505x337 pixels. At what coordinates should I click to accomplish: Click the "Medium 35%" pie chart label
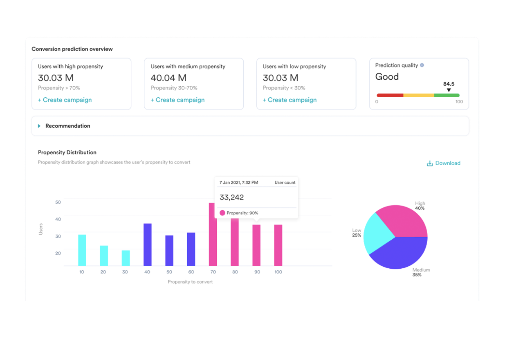click(421, 272)
